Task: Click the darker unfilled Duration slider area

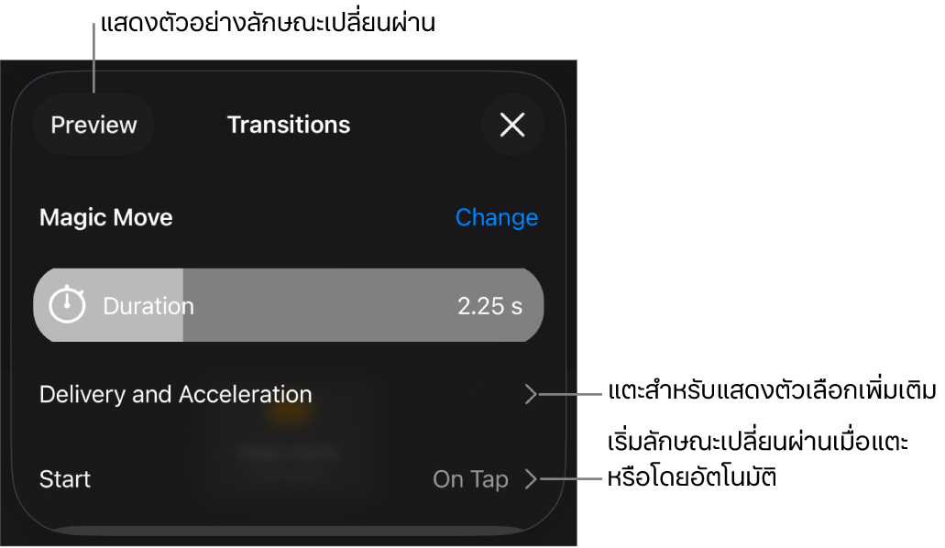Action: 363,305
